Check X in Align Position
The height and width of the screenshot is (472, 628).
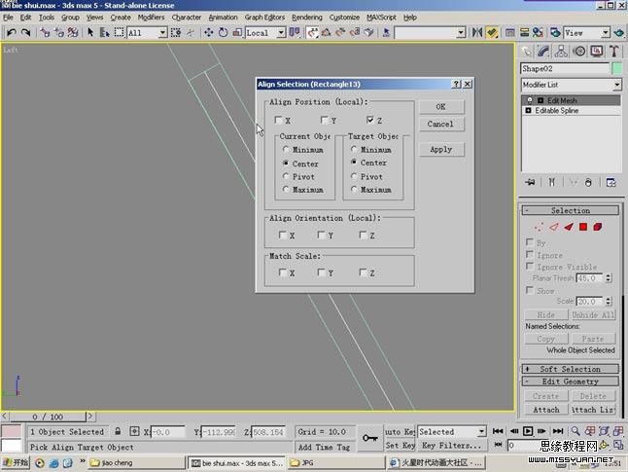click(279, 120)
